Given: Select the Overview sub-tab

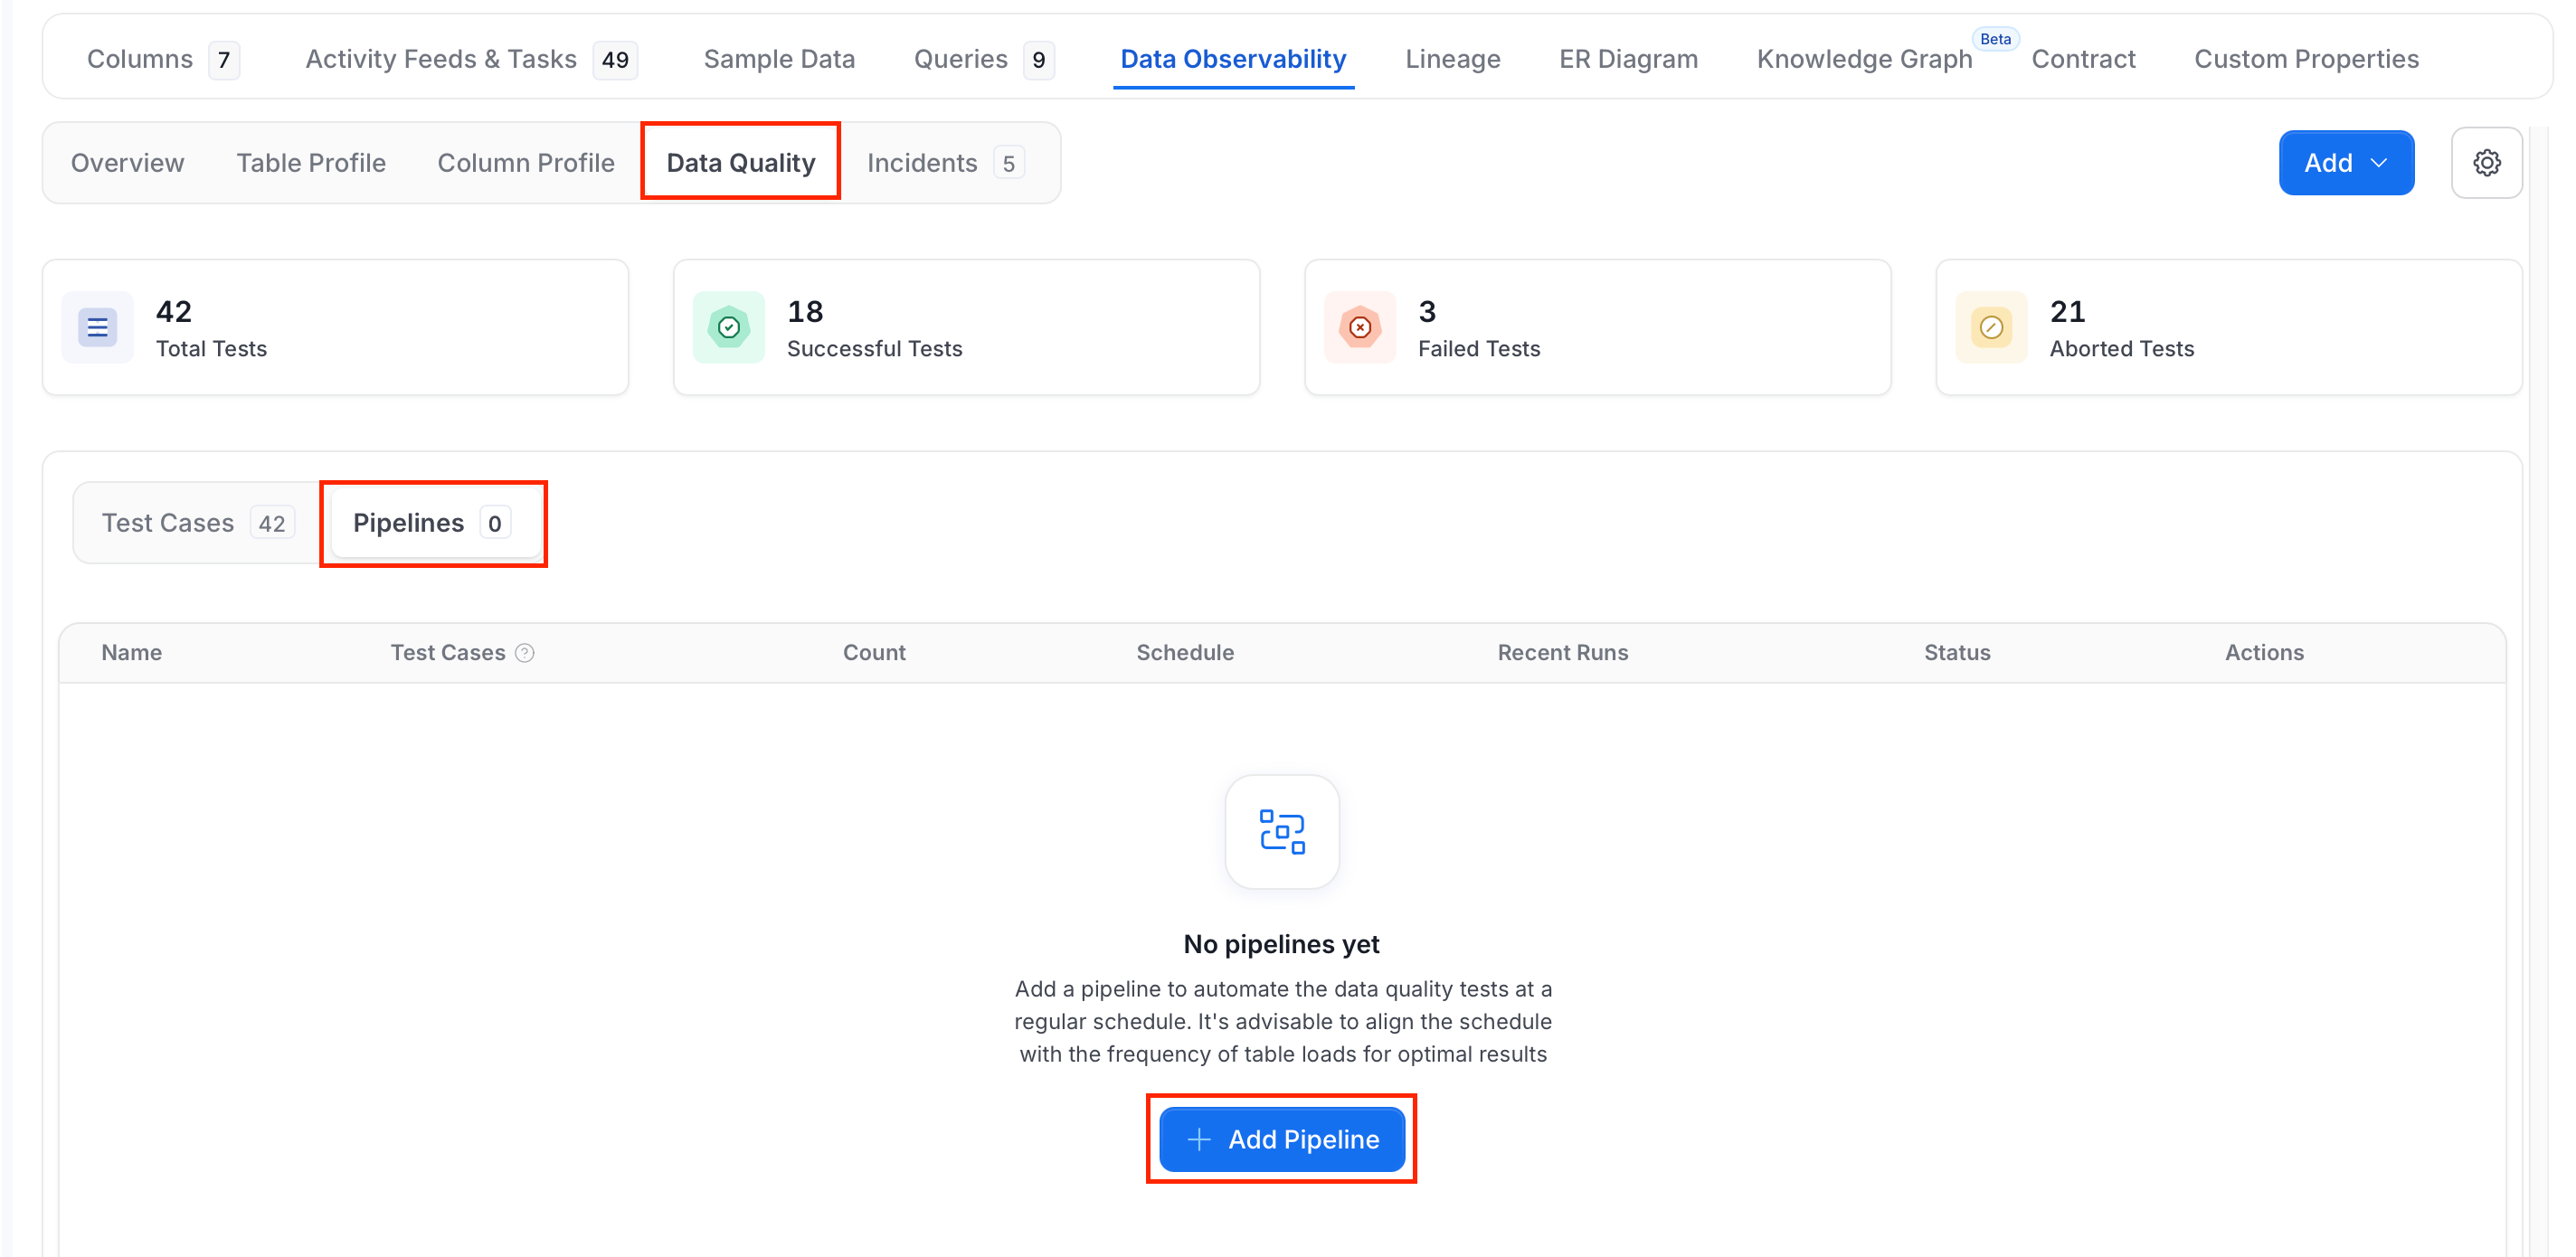Looking at the screenshot, I should [x=128, y=162].
